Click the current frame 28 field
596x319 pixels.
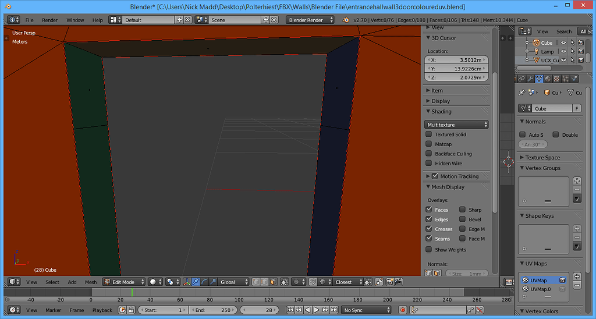(259, 310)
